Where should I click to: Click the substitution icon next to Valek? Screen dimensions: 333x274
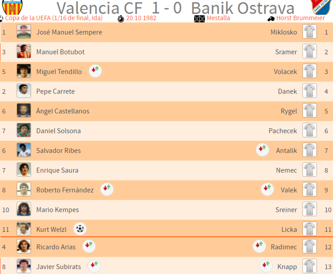(267, 190)
